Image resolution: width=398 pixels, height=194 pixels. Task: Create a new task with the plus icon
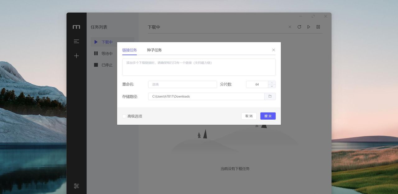[x=76, y=56]
